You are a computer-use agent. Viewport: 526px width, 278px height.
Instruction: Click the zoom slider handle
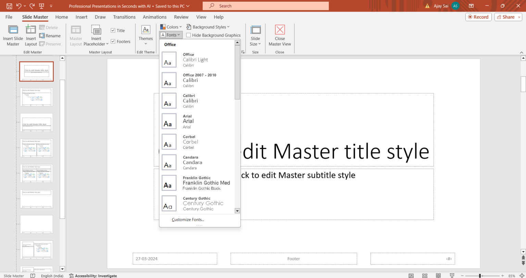(x=480, y=276)
